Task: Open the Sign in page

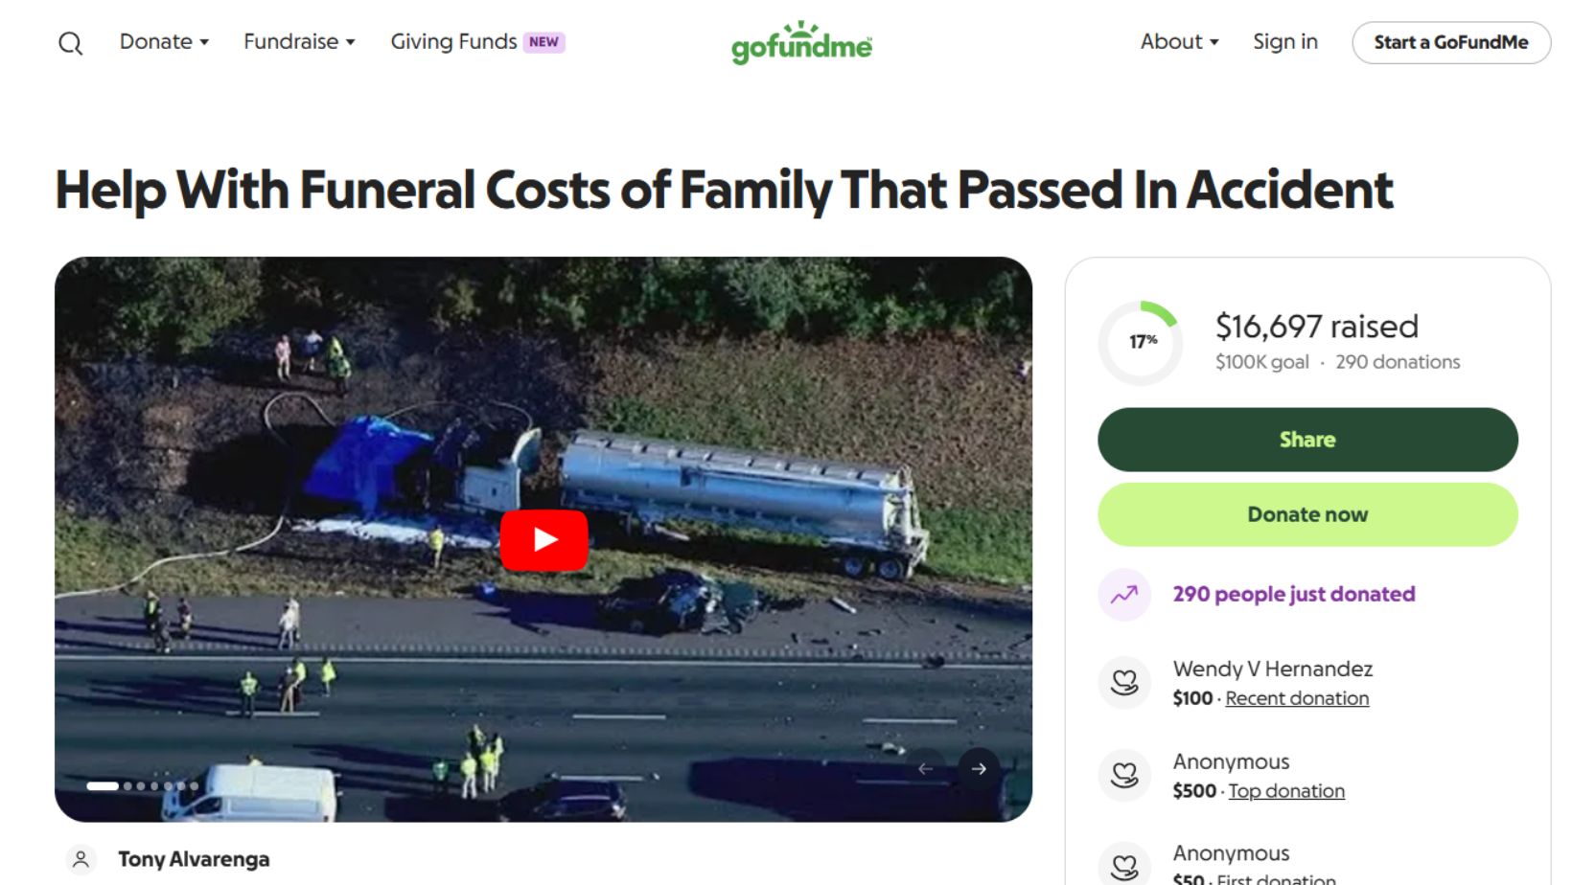Action: point(1285,42)
